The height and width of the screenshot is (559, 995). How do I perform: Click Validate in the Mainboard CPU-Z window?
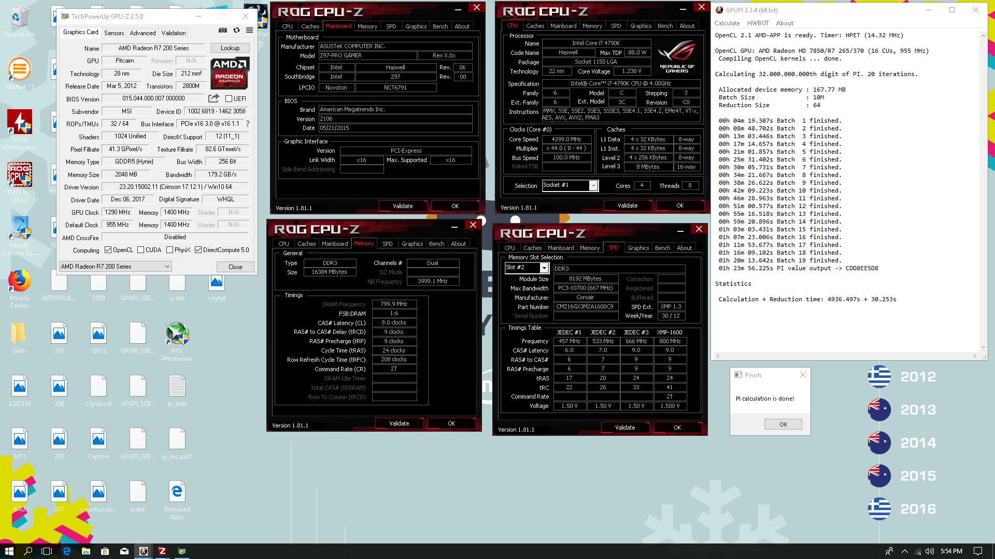click(x=403, y=205)
